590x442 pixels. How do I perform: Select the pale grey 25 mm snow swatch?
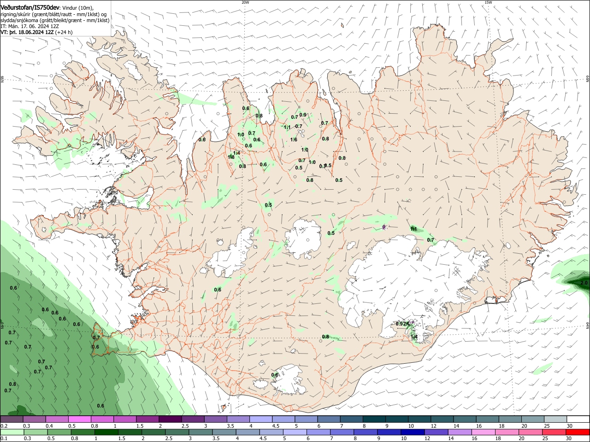click(556, 419)
